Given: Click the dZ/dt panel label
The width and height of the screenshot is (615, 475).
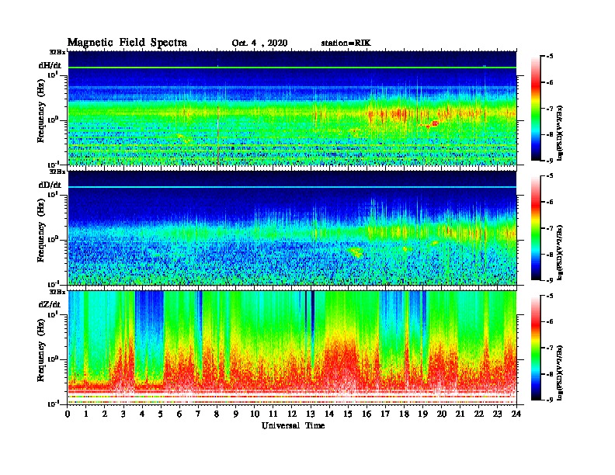Looking at the screenshot, I should (50, 304).
